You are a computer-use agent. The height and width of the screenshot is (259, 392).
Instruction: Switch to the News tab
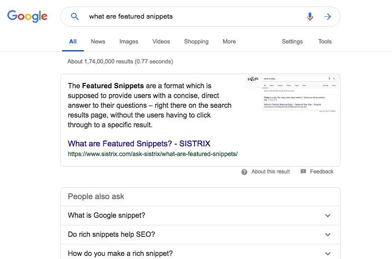point(98,42)
